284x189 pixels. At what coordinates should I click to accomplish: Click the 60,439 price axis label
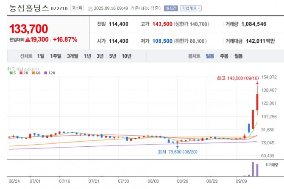click(268, 156)
